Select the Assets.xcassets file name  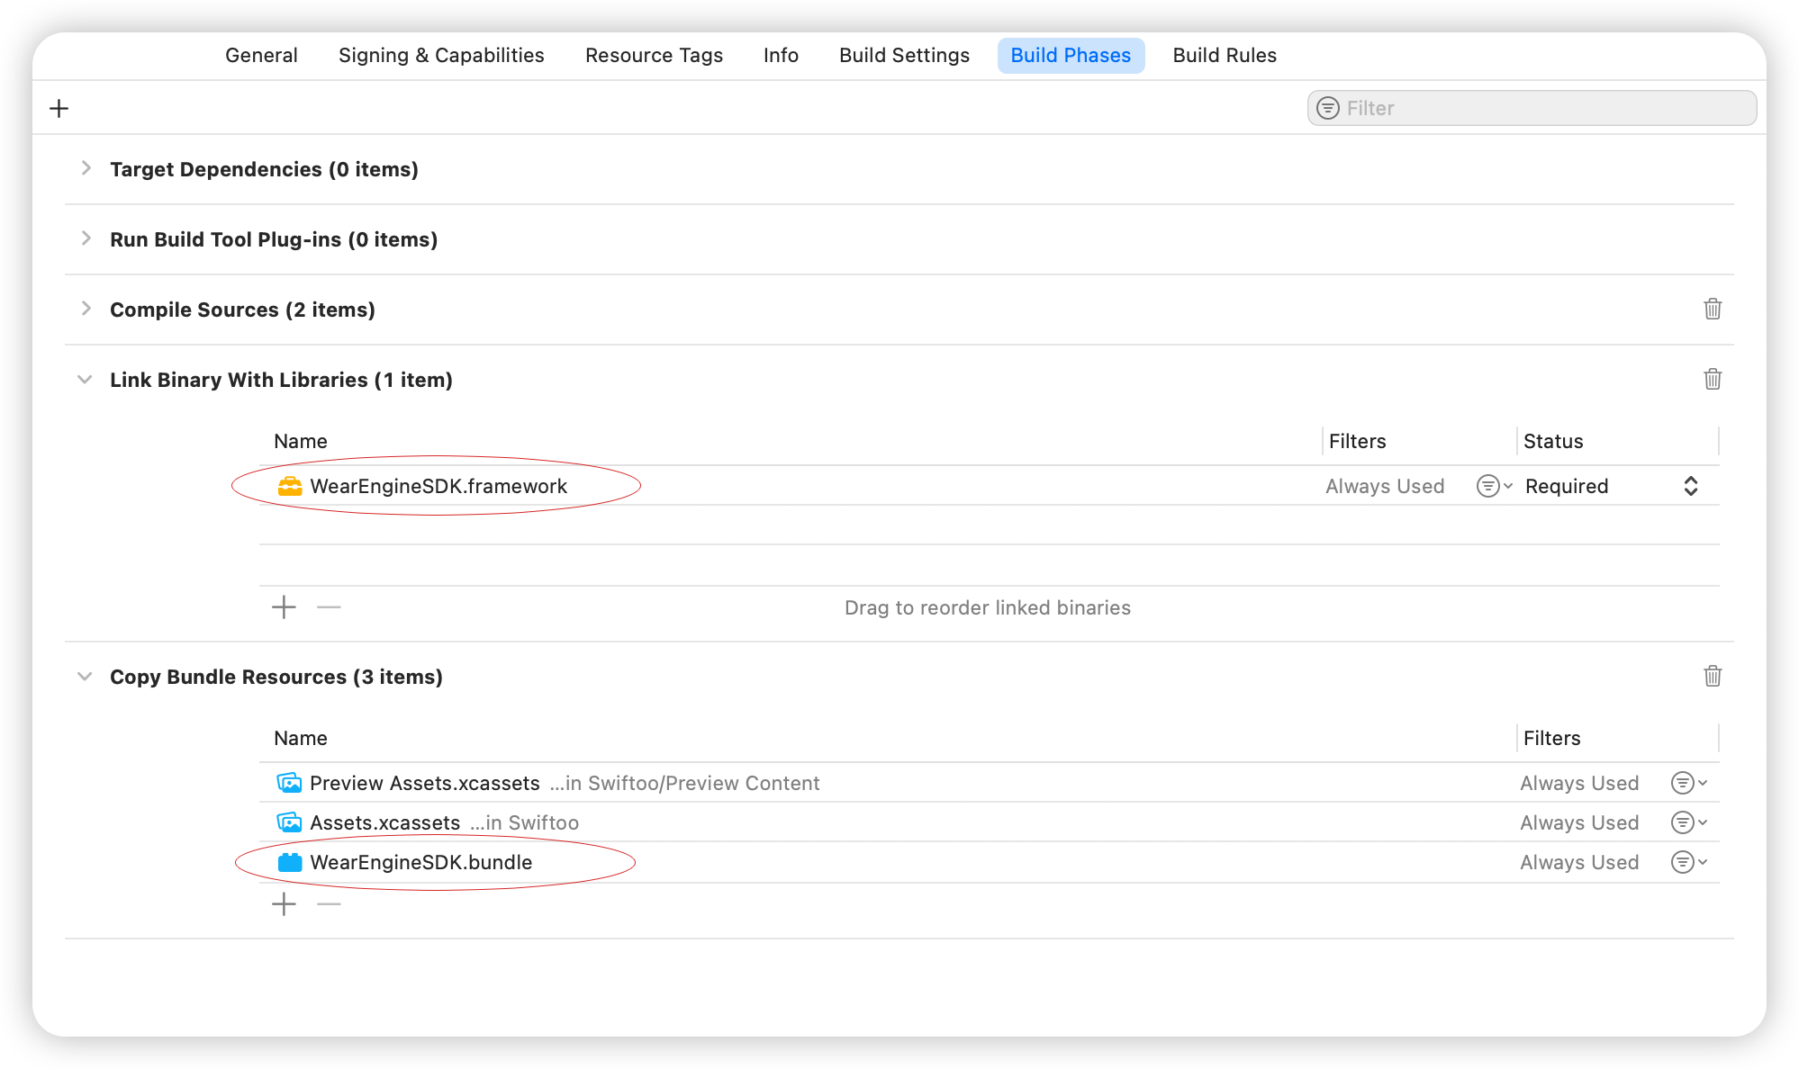pyautogui.click(x=385, y=822)
